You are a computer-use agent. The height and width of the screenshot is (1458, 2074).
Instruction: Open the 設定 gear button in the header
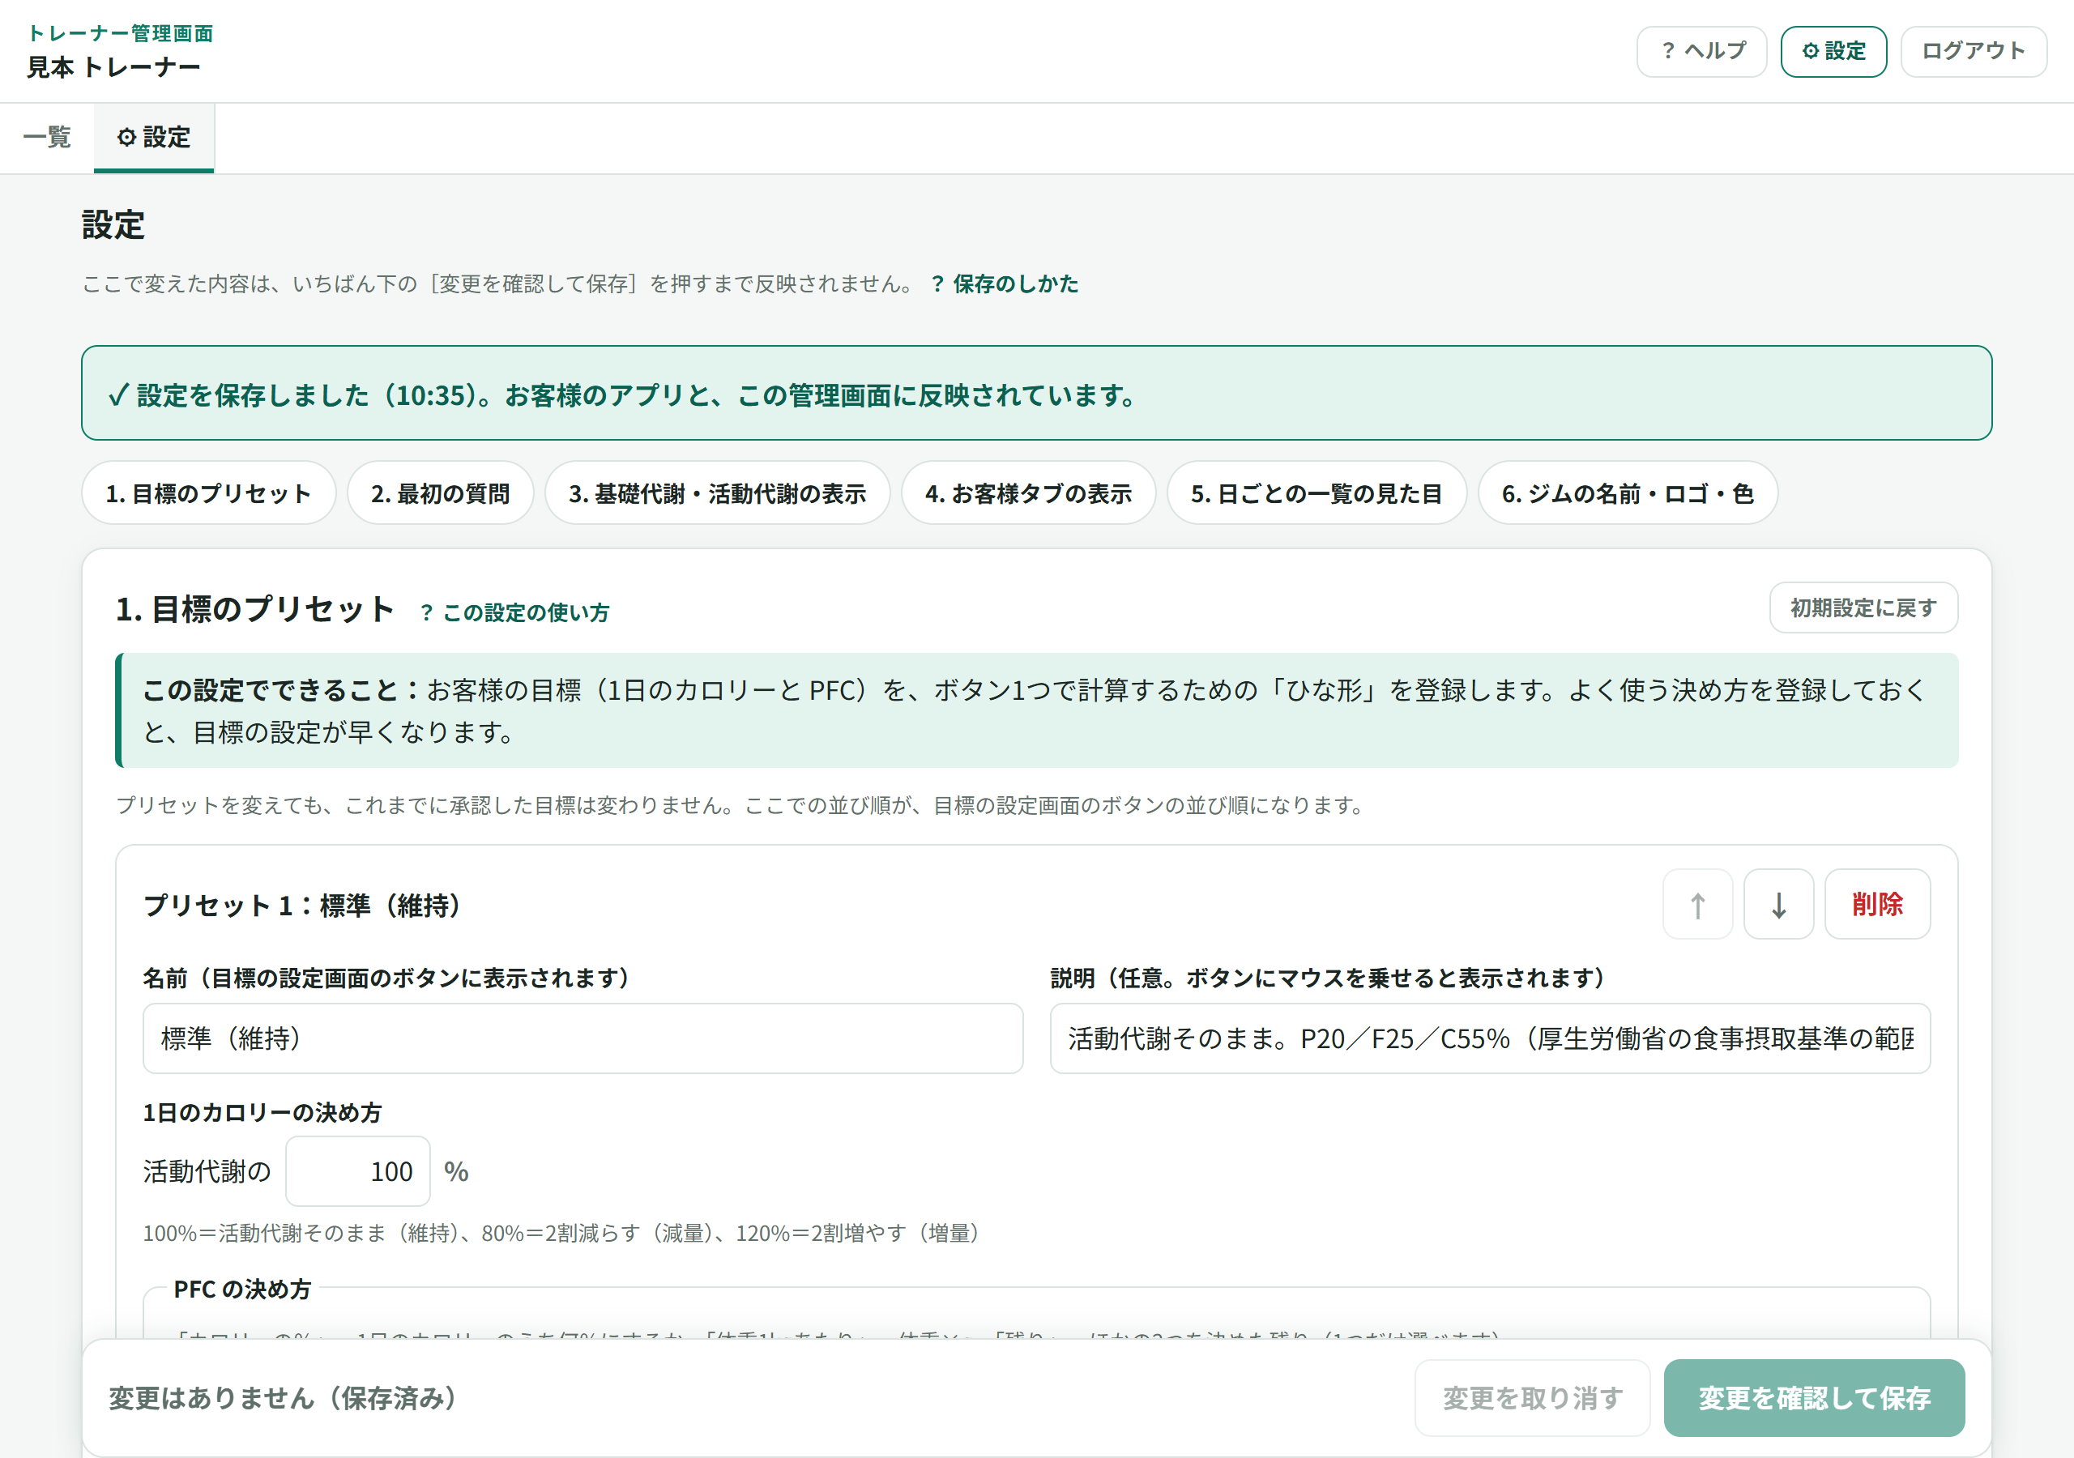pyautogui.click(x=1833, y=52)
